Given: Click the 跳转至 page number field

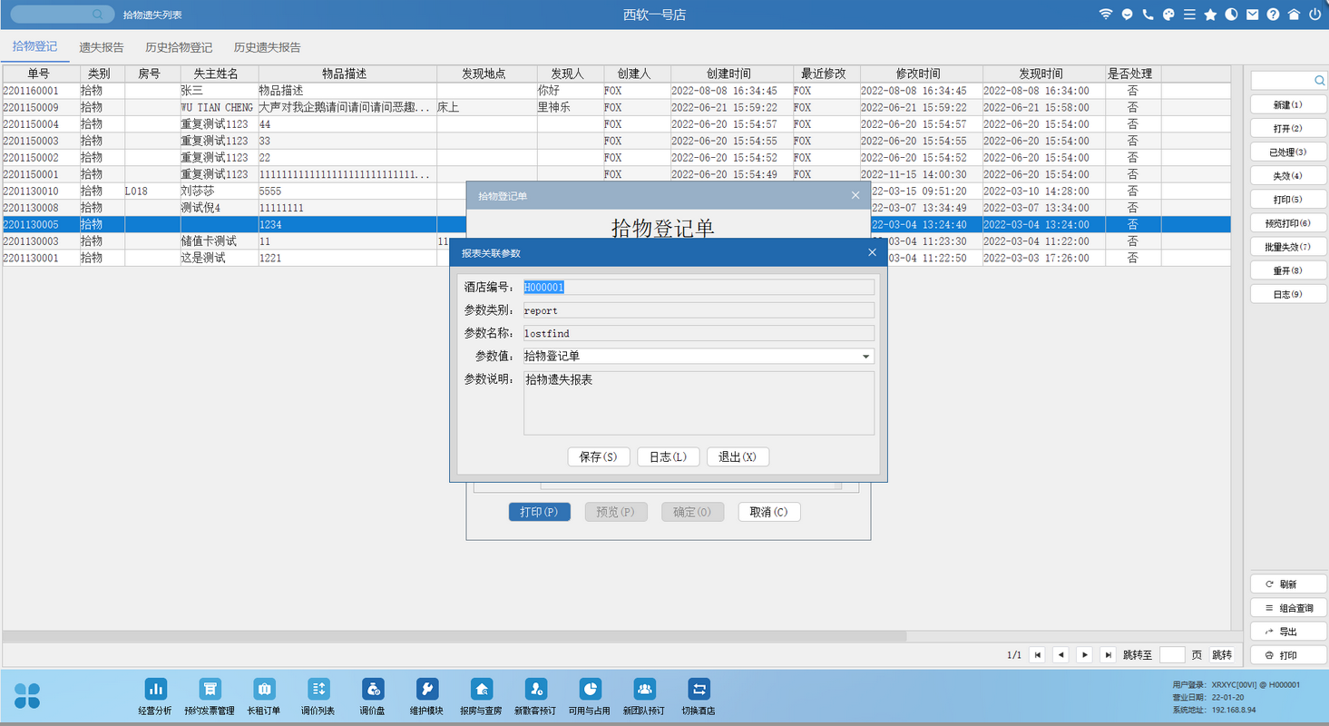Looking at the screenshot, I should pyautogui.click(x=1172, y=655).
